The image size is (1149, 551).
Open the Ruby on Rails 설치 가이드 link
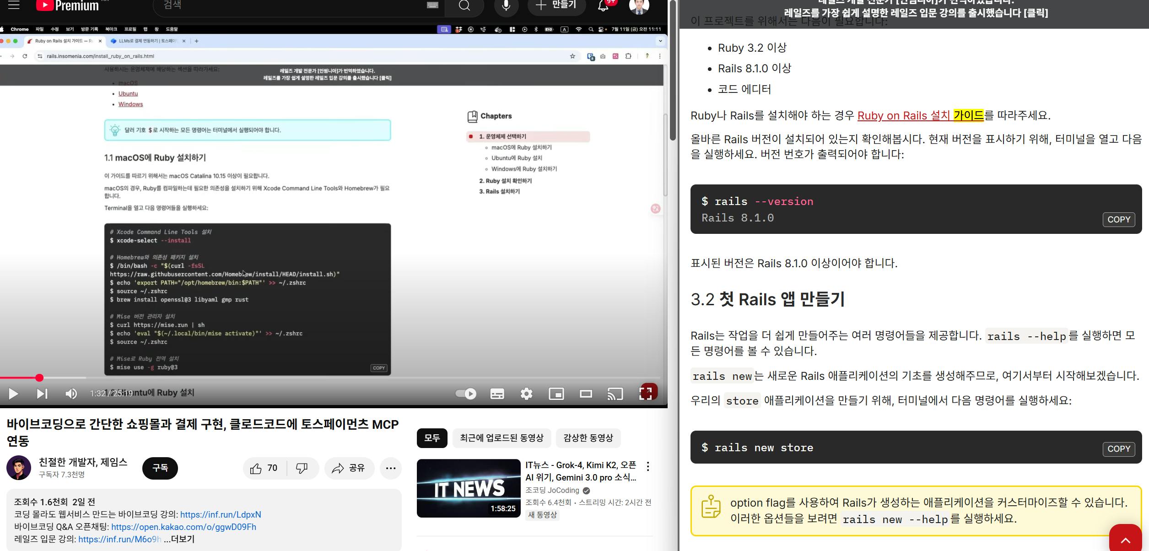tap(920, 115)
